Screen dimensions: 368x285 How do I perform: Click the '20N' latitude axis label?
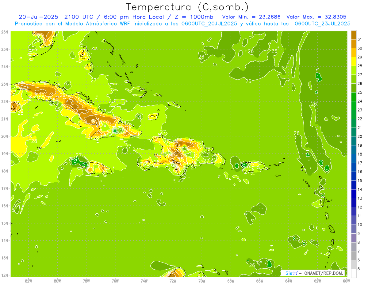tap(5, 136)
